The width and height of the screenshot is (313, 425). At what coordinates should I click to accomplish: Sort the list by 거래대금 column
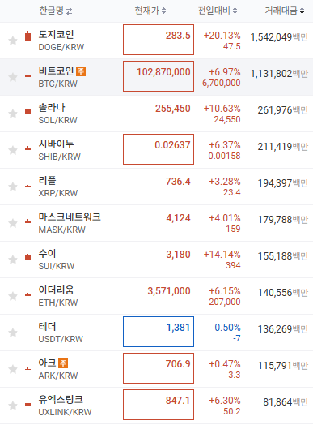(x=285, y=11)
